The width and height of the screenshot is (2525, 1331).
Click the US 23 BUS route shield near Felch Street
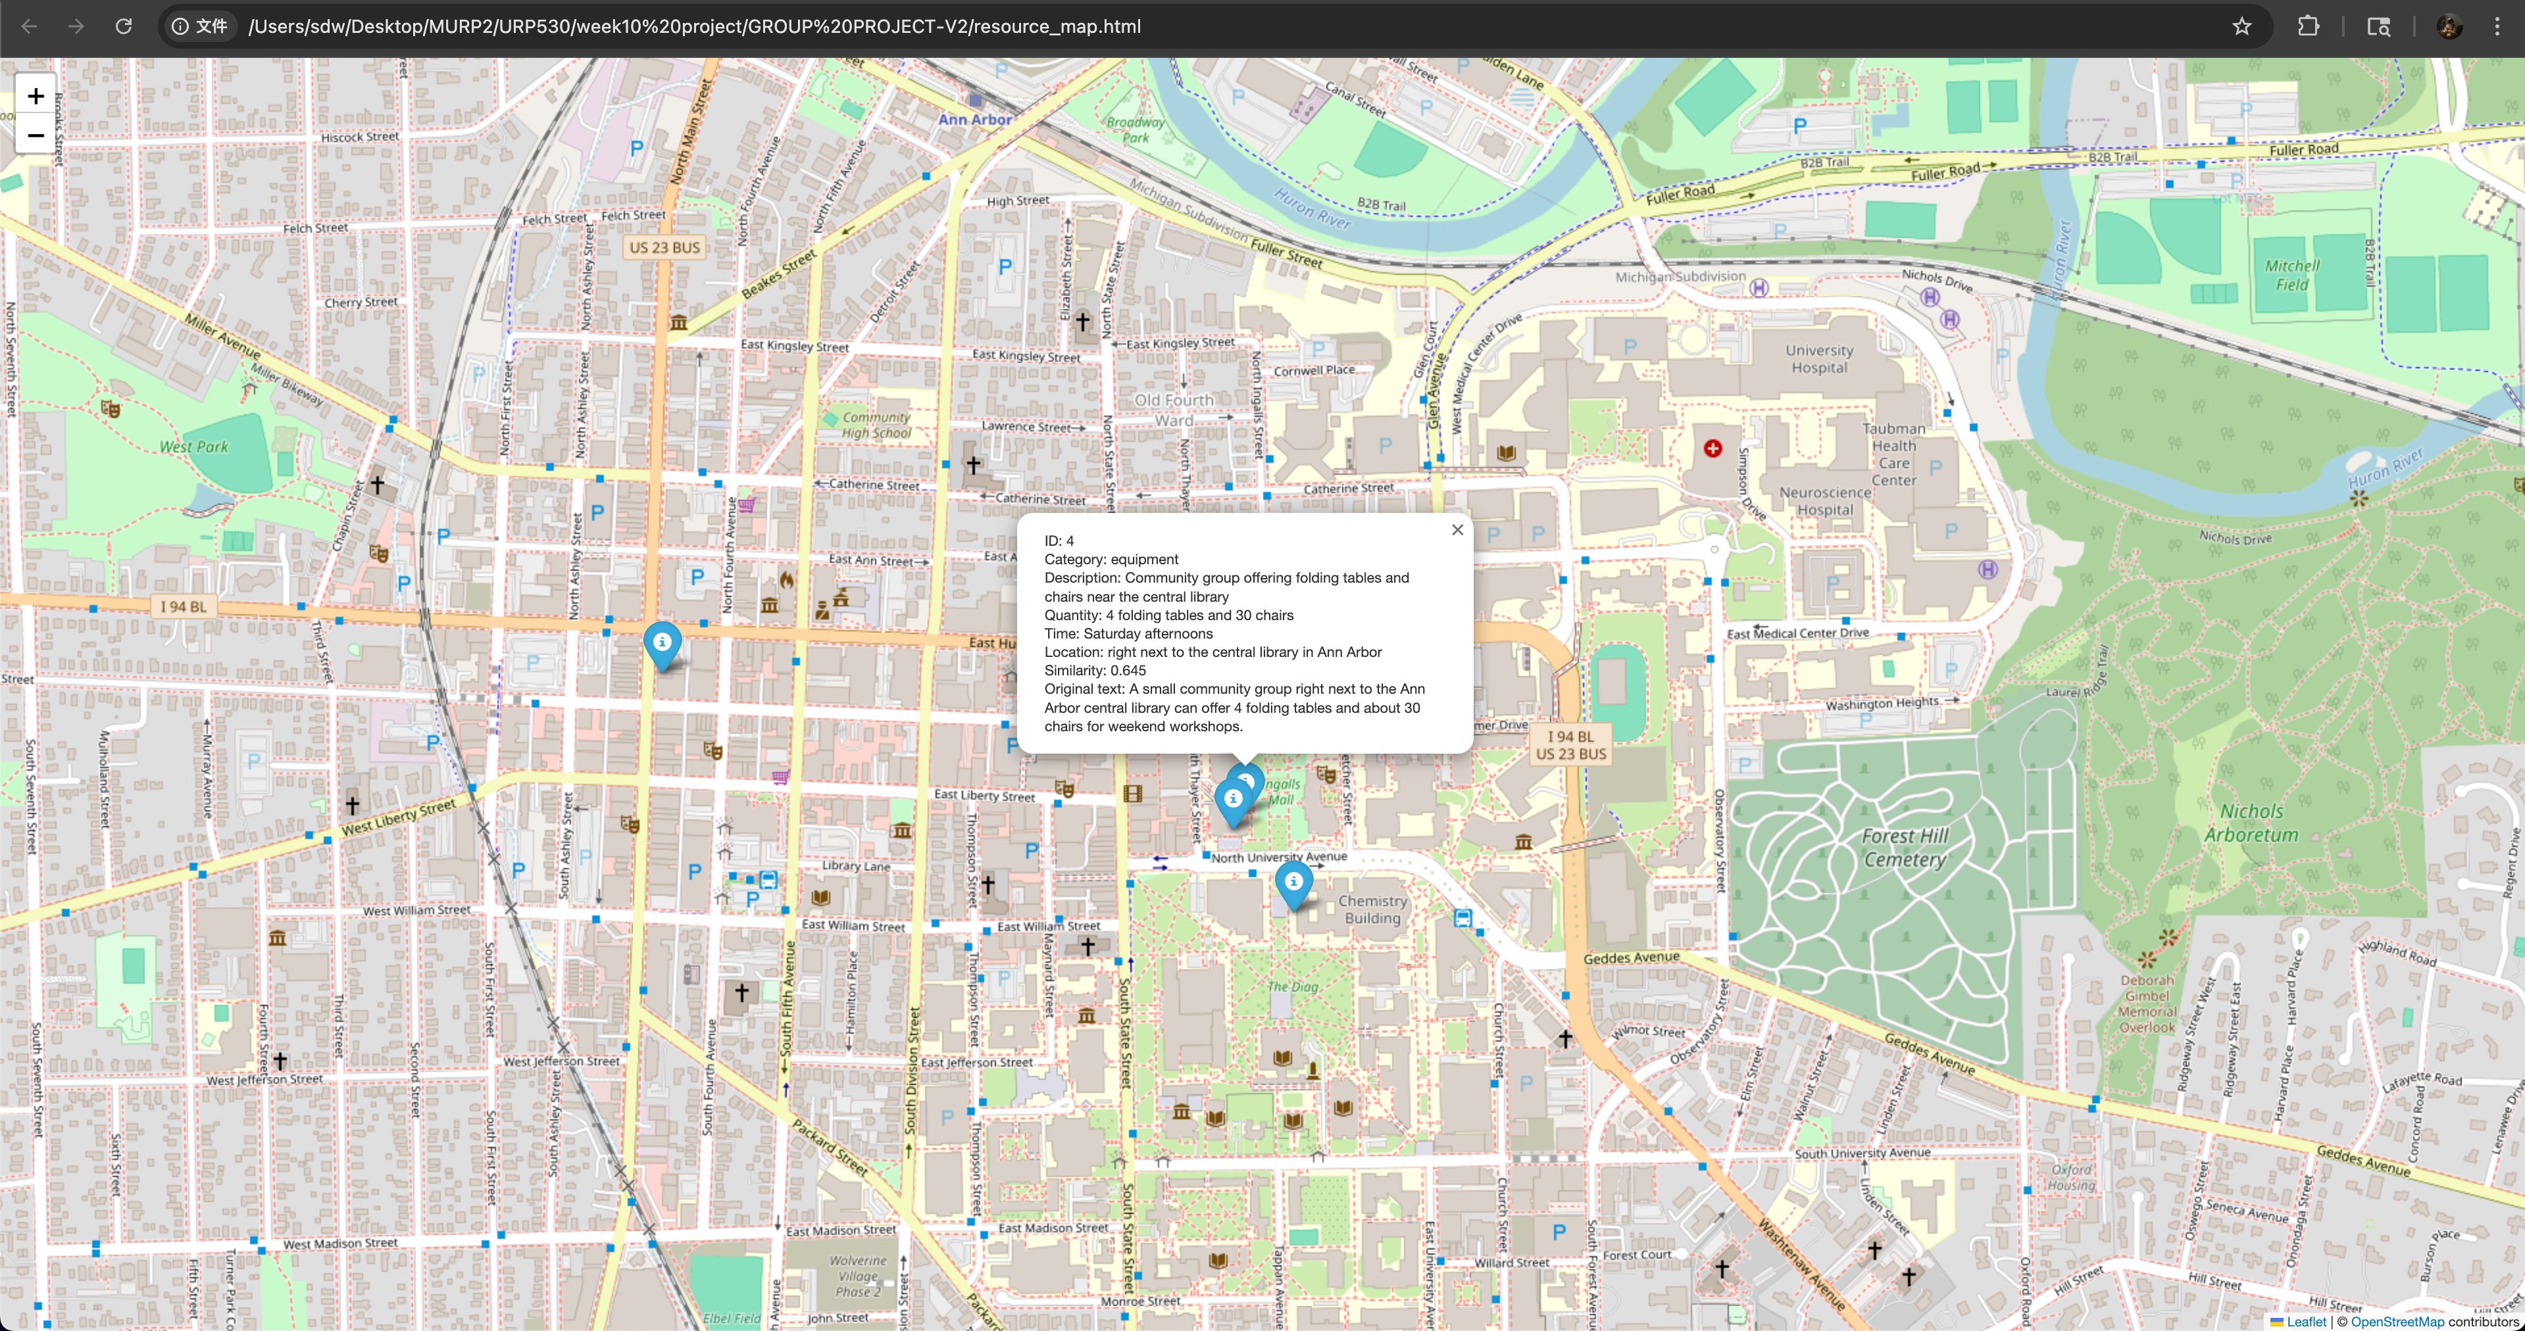664,247
